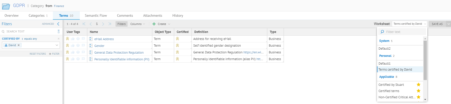Screen dimensions: 451x104
Task: Remove the David chip from the filter
Action: tap(19, 45)
